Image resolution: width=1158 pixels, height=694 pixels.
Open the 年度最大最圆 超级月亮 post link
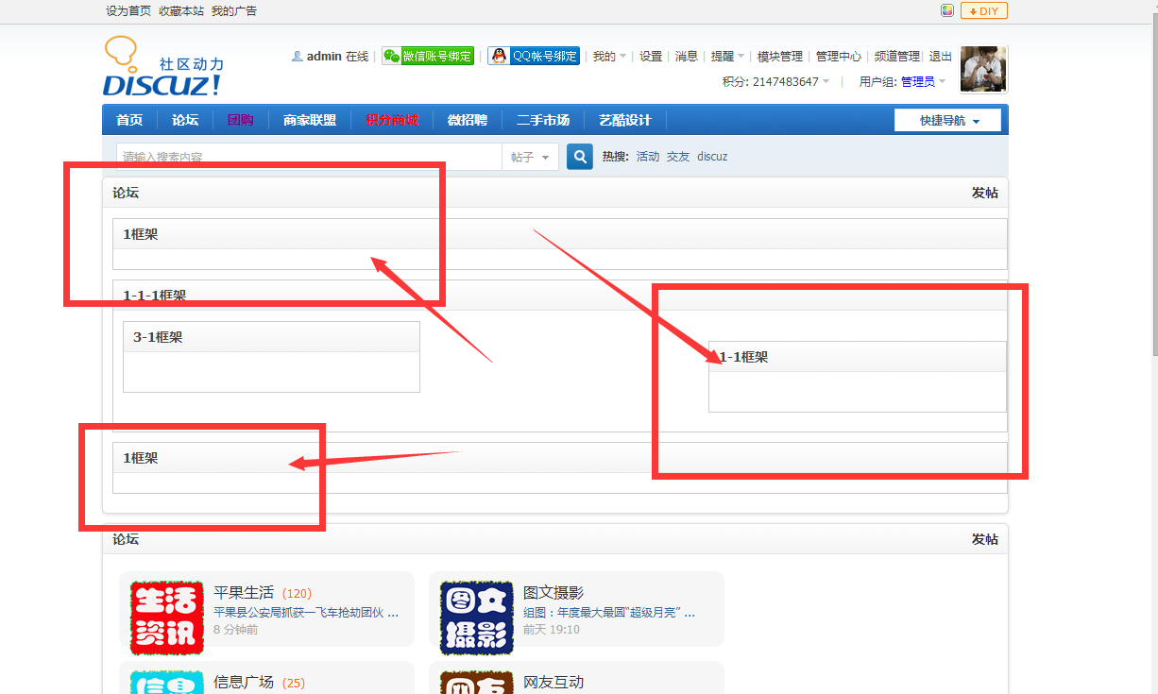point(609,613)
